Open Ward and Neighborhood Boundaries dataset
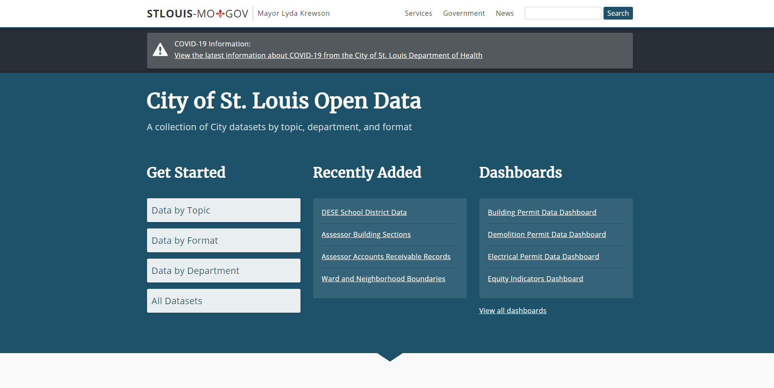 click(383, 279)
